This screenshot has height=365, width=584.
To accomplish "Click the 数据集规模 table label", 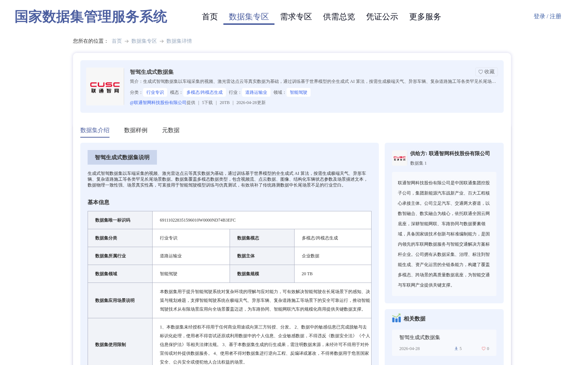I will 248,274.
